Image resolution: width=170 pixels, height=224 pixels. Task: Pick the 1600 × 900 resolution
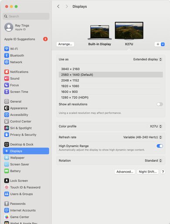pyautogui.click(x=111, y=92)
